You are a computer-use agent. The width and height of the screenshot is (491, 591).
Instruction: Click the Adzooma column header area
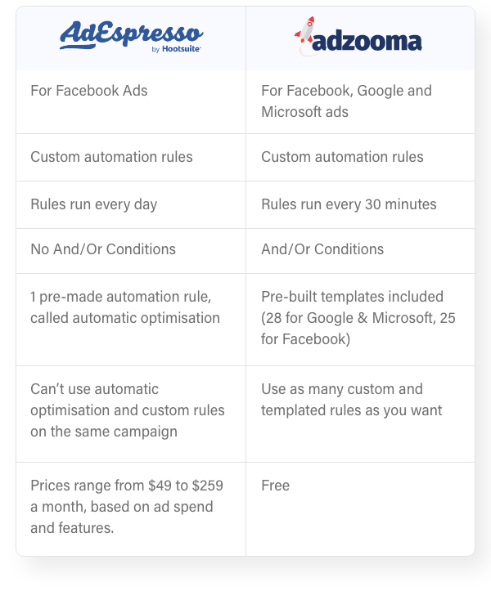(x=360, y=38)
